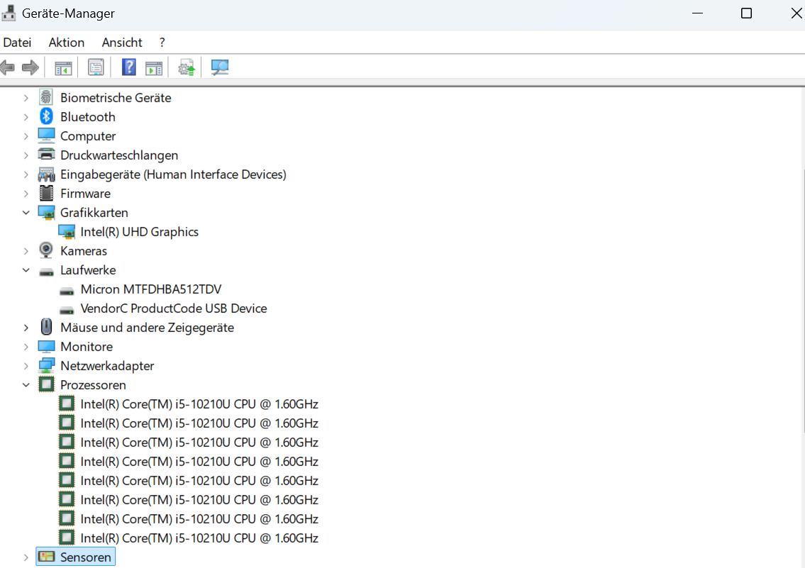
Task: Select the Intel(R) UHD Graphics entry
Action: click(139, 232)
